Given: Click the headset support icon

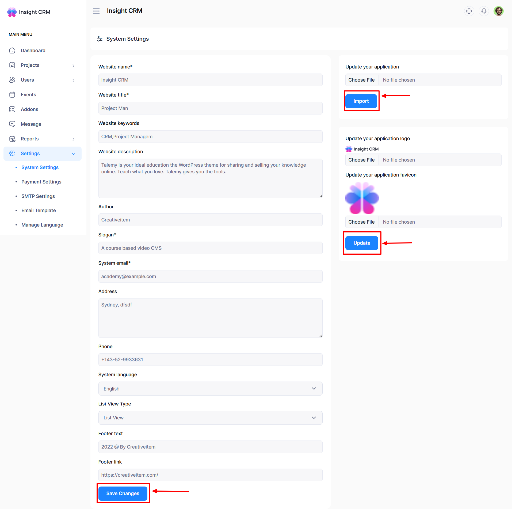Looking at the screenshot, I should pos(484,11).
